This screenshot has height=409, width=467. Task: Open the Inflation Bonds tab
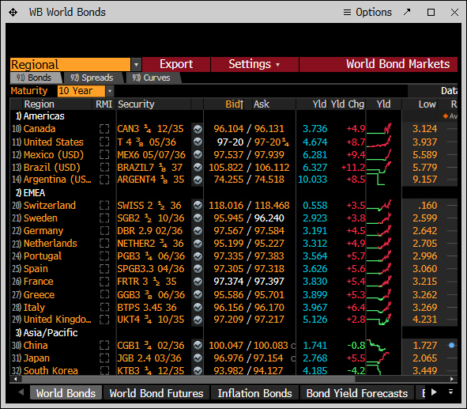pos(254,393)
